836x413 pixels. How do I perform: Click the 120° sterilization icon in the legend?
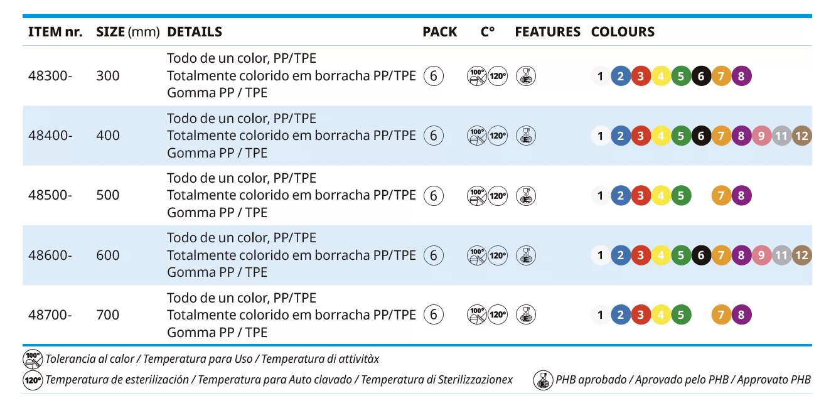[x=33, y=380]
